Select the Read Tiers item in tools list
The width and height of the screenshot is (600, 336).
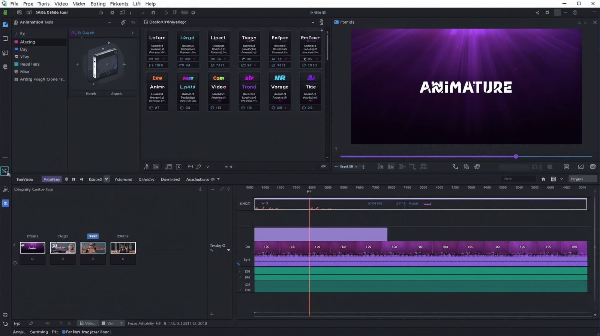pyautogui.click(x=30, y=64)
